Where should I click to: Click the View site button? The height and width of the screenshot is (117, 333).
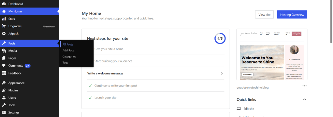coord(264,15)
